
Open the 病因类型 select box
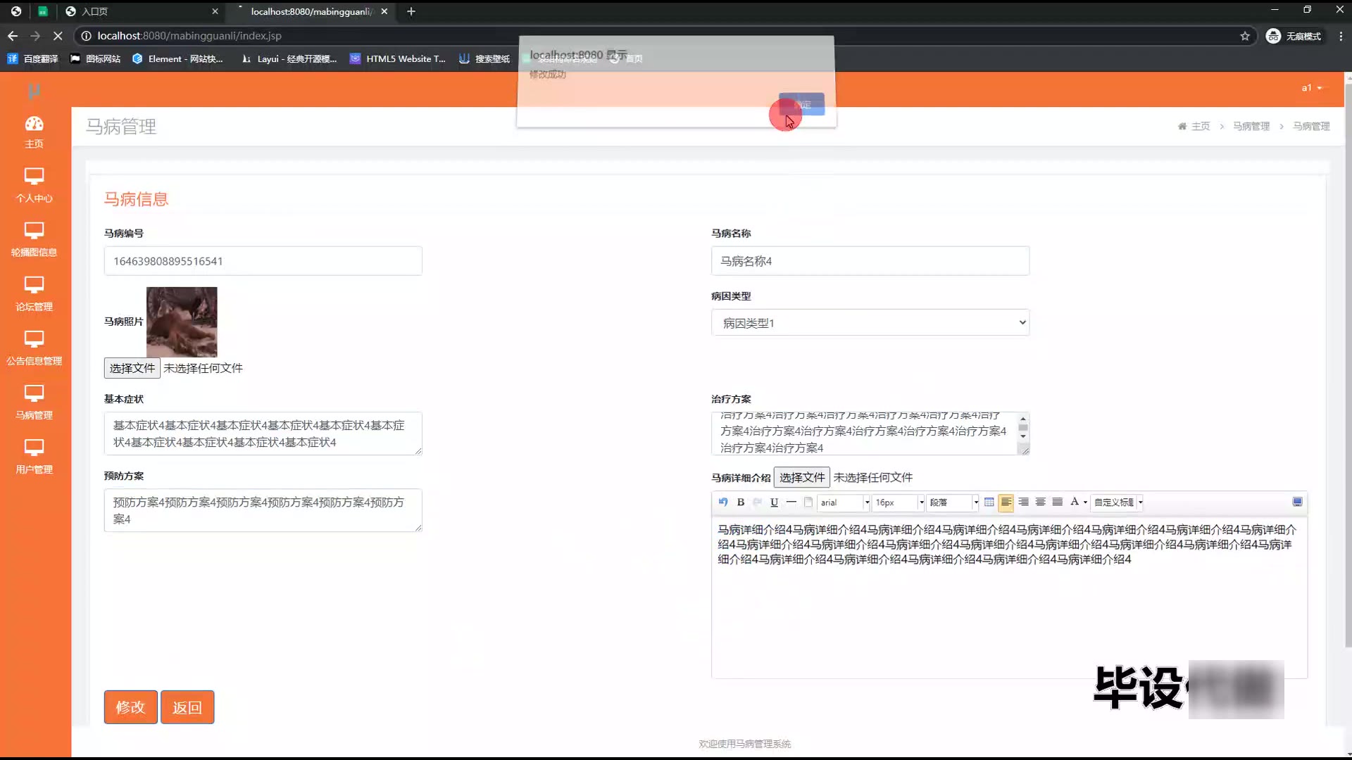click(870, 323)
